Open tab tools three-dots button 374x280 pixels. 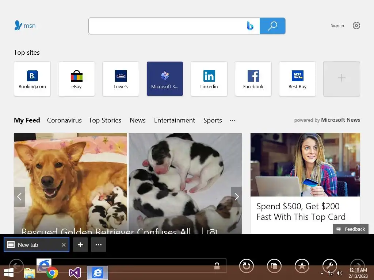point(99,245)
